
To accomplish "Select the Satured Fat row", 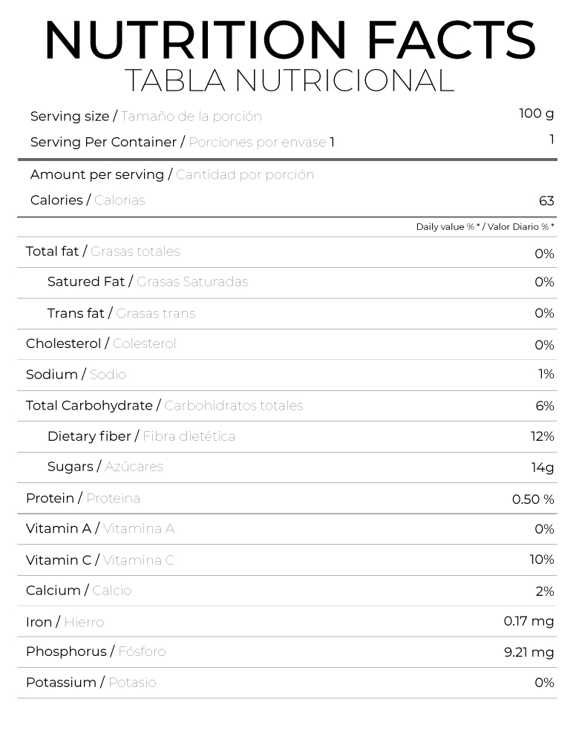I will [287, 283].
